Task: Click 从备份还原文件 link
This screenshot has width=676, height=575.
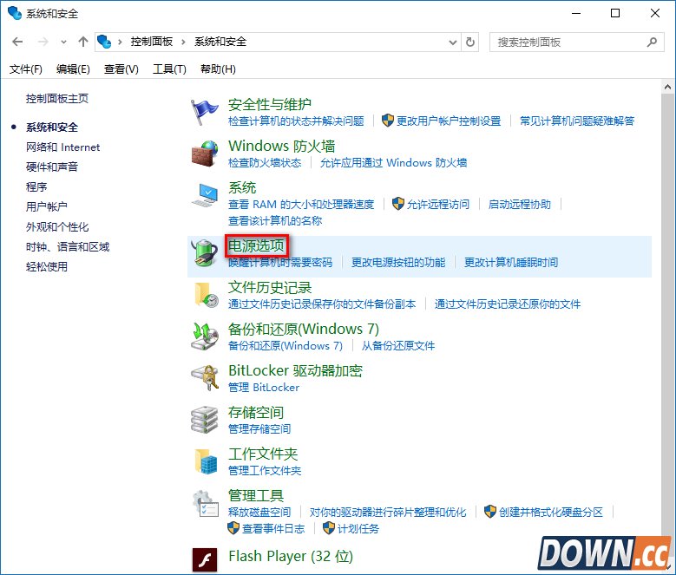Action: (398, 346)
